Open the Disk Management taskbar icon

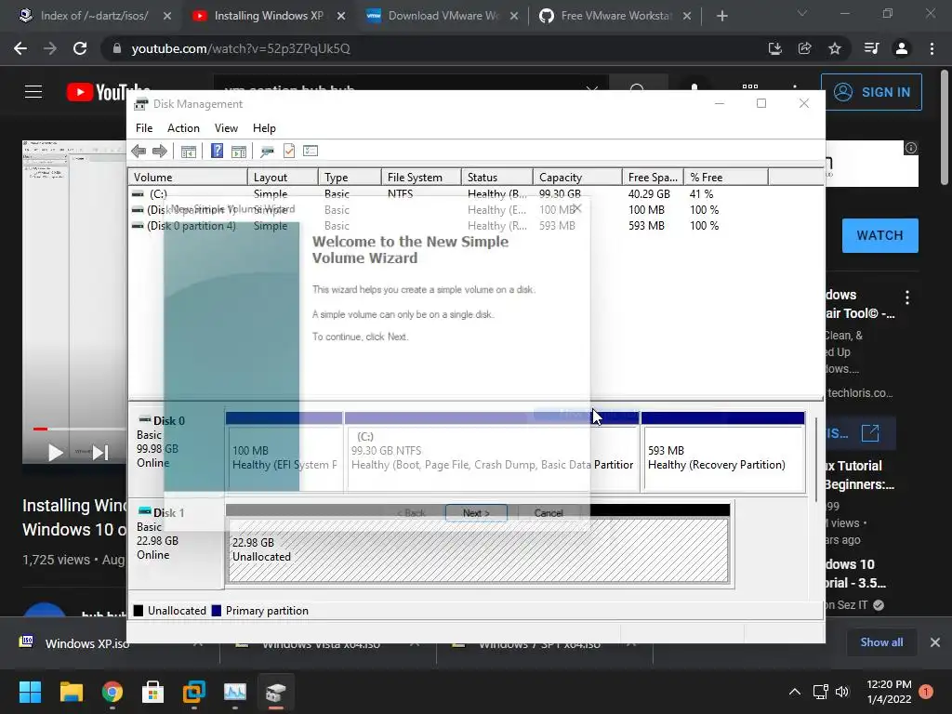point(275,692)
